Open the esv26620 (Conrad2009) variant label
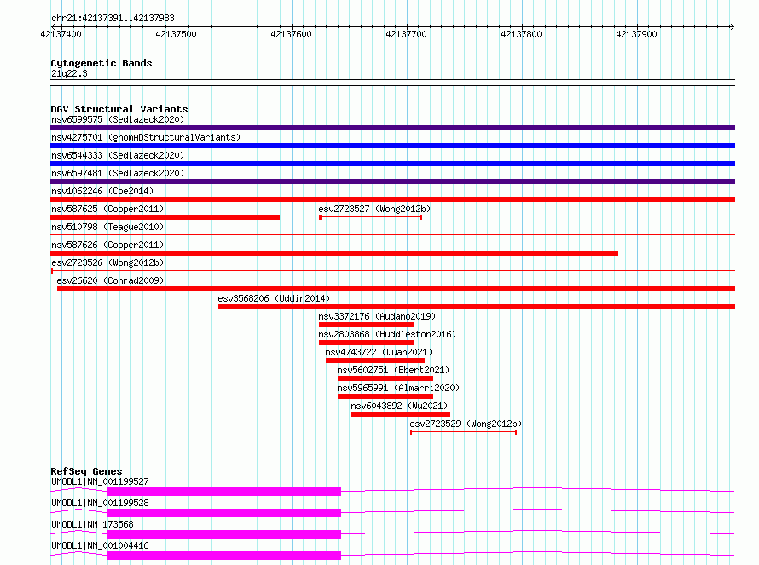This screenshot has height=565, width=759. (110, 280)
